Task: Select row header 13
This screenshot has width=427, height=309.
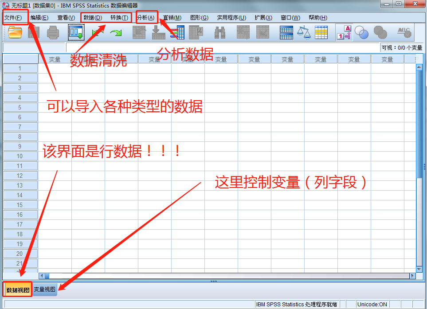Action: (20, 185)
